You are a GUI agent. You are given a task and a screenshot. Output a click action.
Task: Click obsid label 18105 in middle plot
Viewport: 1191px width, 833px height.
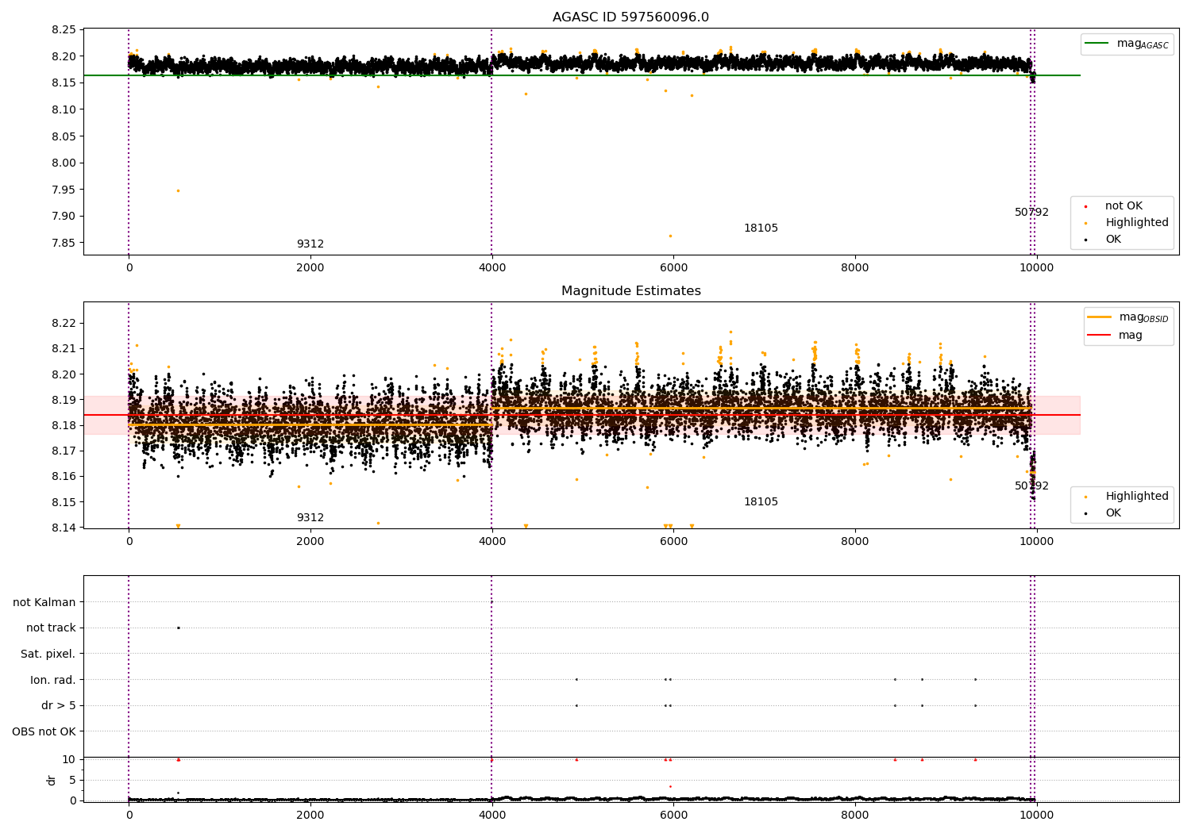(761, 502)
